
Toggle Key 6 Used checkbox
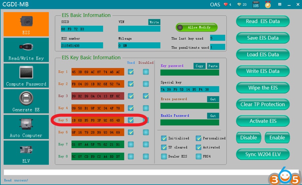tap(131, 132)
